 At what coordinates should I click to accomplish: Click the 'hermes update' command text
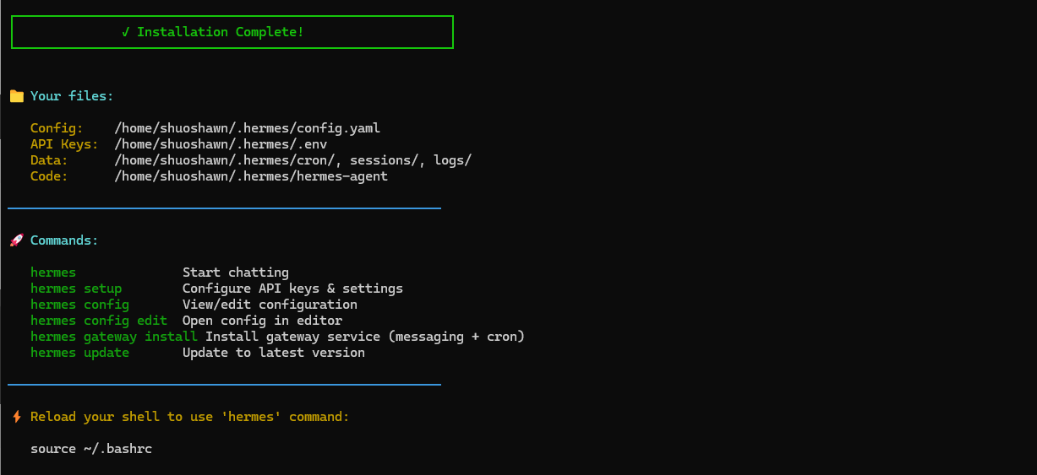point(79,353)
